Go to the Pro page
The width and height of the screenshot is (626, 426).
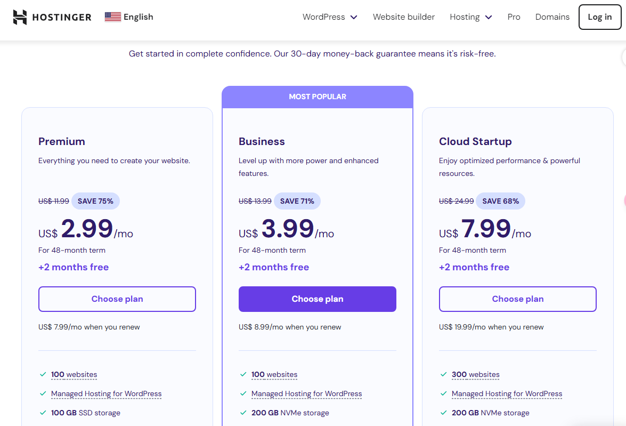click(514, 17)
